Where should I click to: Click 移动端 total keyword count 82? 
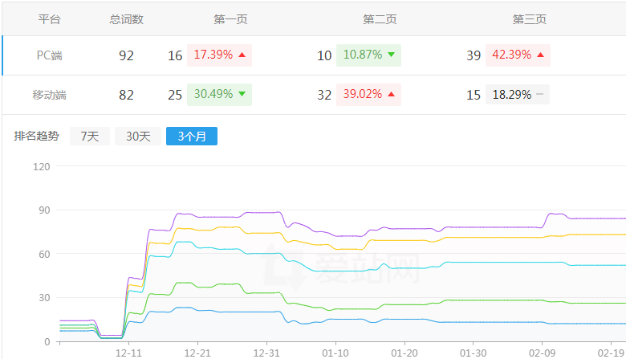tap(126, 95)
